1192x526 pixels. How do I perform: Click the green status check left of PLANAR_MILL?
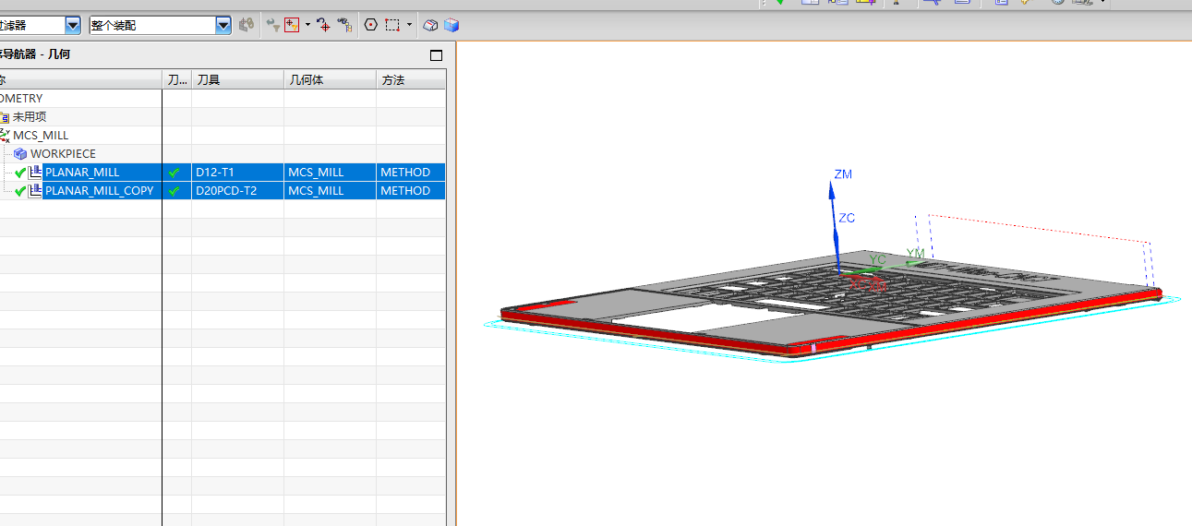[x=20, y=173]
